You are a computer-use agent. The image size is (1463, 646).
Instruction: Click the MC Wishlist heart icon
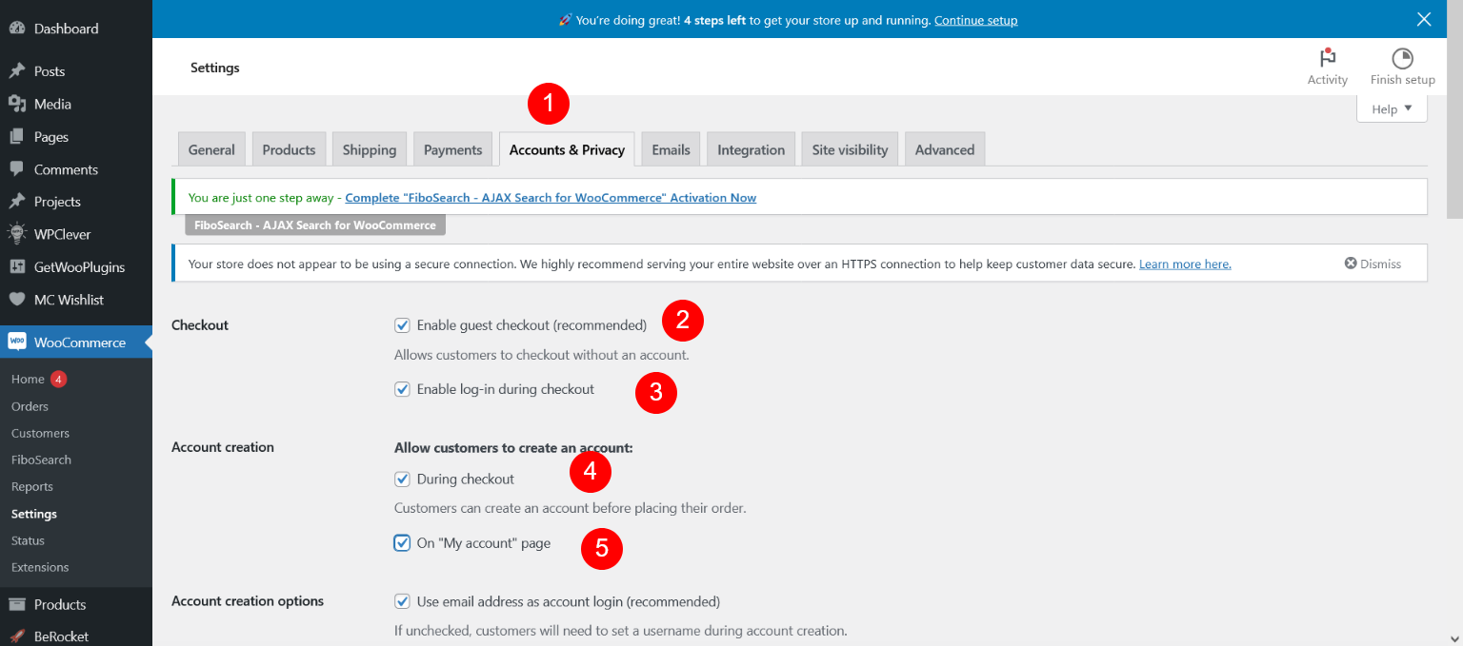17,300
